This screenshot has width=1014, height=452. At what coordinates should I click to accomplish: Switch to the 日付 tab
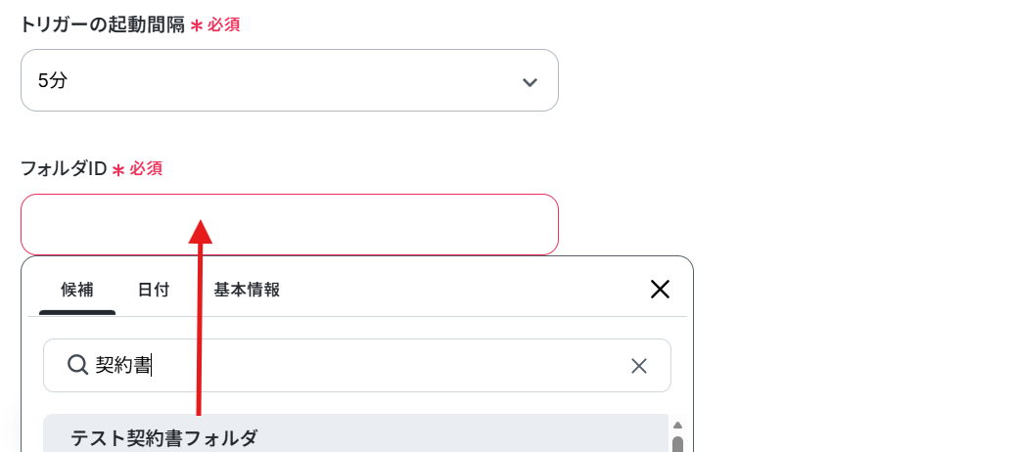pos(154,290)
